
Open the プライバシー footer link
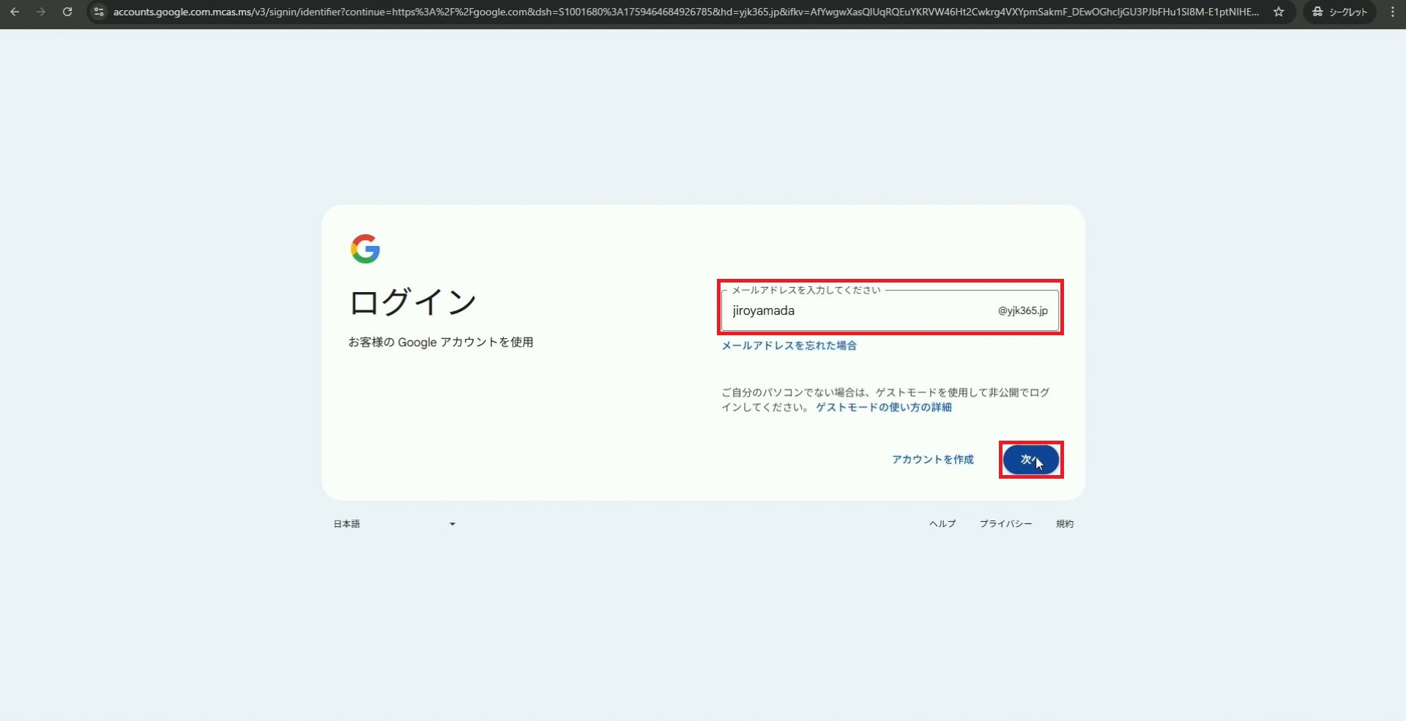[1005, 524]
